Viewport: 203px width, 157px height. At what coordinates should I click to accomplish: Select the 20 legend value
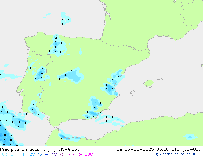click(32, 154)
